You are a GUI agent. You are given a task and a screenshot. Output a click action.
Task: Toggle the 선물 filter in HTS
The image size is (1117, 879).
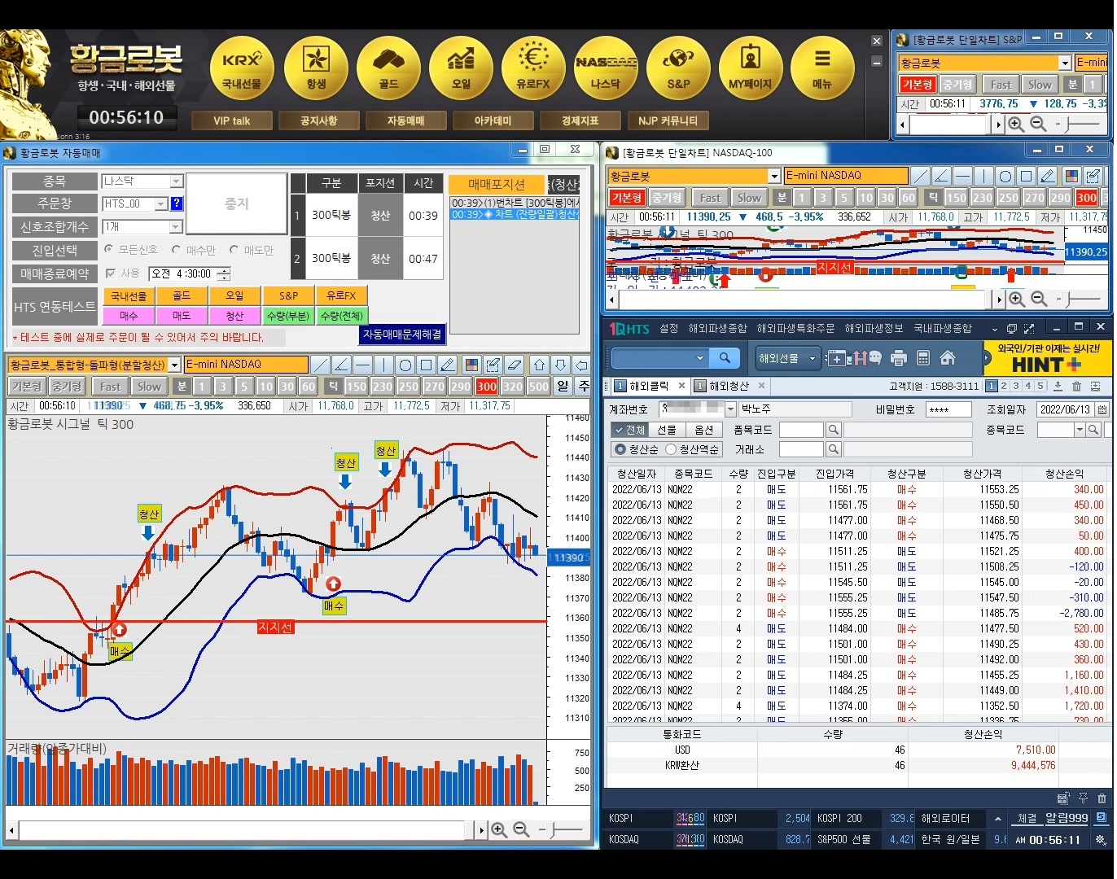point(667,430)
